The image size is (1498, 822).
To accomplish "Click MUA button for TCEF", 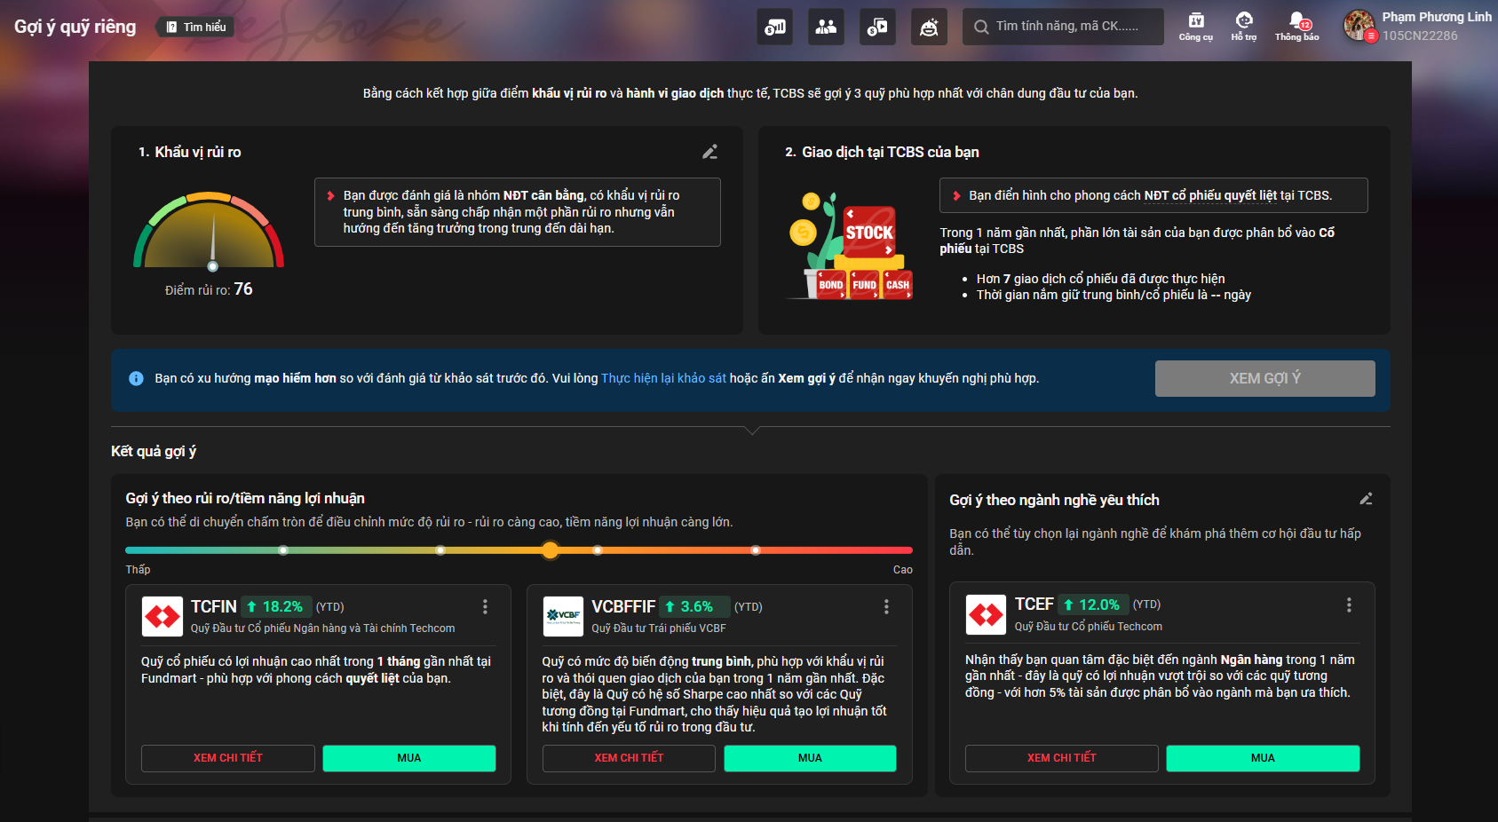I will pyautogui.click(x=1263, y=758).
